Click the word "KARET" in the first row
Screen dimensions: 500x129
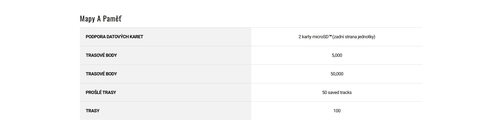[x=136, y=37]
